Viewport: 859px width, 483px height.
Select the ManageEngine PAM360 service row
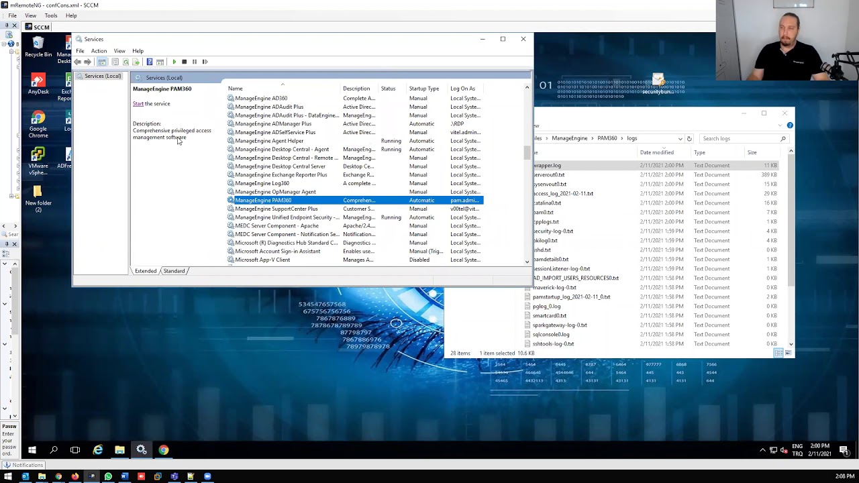pyautogui.click(x=355, y=201)
